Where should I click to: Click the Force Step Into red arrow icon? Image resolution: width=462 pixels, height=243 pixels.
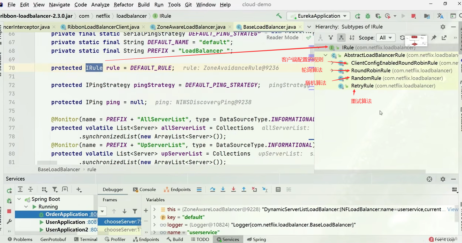tap(233, 189)
